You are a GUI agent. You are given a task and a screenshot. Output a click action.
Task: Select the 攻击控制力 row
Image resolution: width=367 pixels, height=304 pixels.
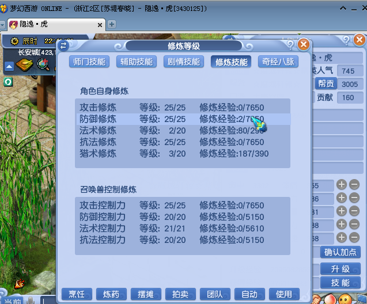coord(183,206)
